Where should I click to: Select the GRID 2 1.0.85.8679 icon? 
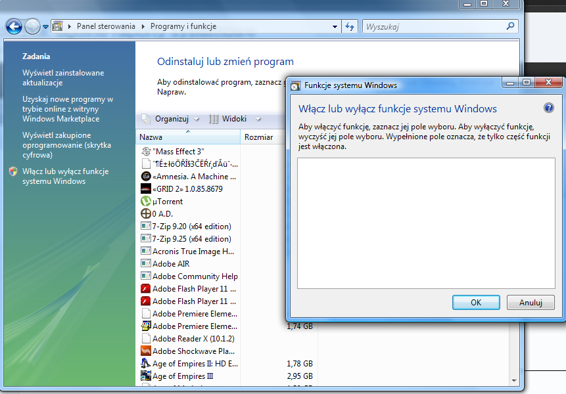(x=146, y=188)
